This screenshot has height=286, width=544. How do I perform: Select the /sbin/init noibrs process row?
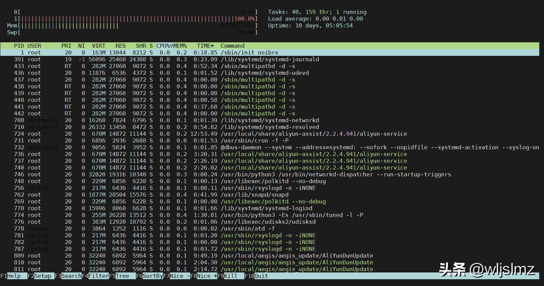270,52
